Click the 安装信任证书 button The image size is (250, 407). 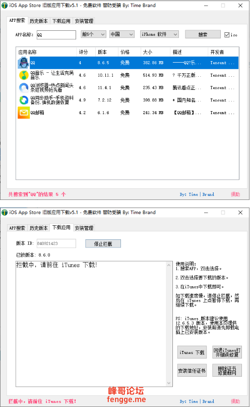[x=192, y=371]
